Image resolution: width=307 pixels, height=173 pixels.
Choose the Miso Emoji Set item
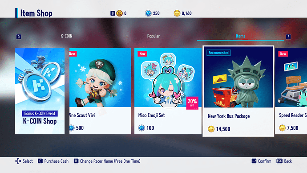[x=168, y=91]
